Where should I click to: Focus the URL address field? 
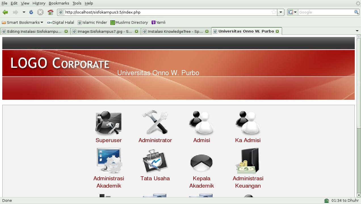point(167,12)
